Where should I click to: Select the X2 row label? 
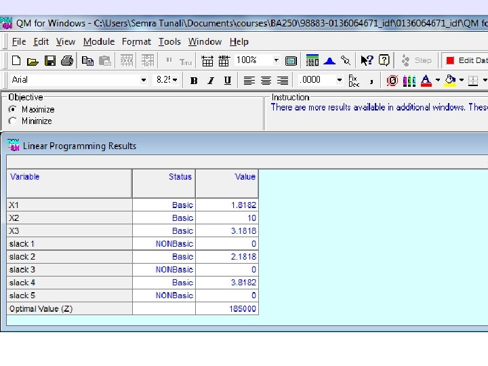(69, 218)
